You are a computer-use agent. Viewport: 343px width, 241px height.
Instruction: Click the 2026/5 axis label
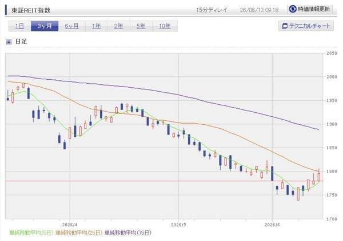(x=178, y=224)
